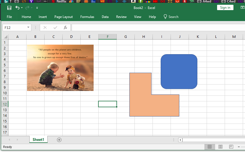Expand the Name Box dropdown arrow
245x153 pixels.
pos(28,28)
